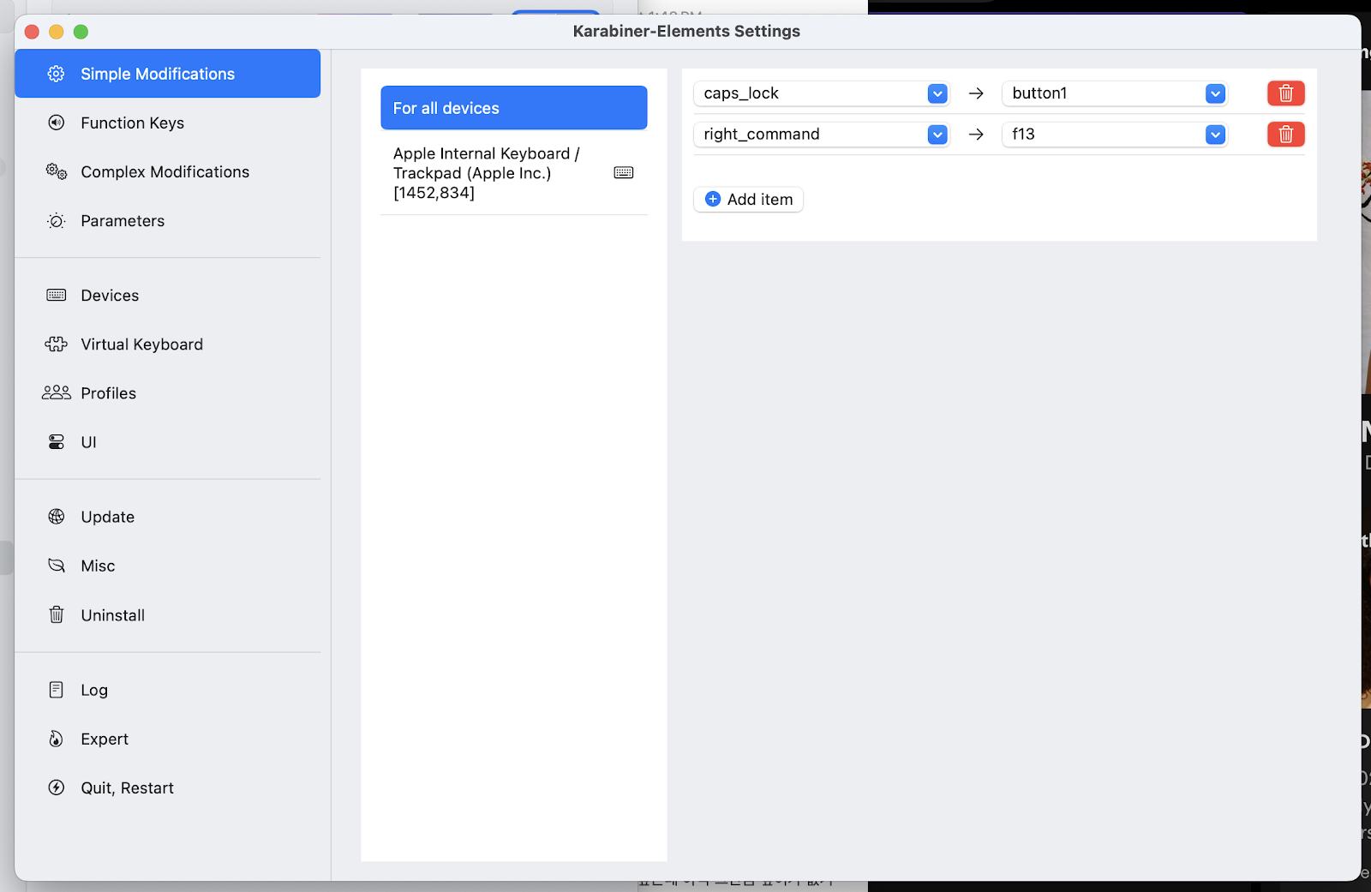Image resolution: width=1371 pixels, height=892 pixels.
Task: Click keyboard icon beside Apple Internal Keyboard
Action: click(x=624, y=172)
